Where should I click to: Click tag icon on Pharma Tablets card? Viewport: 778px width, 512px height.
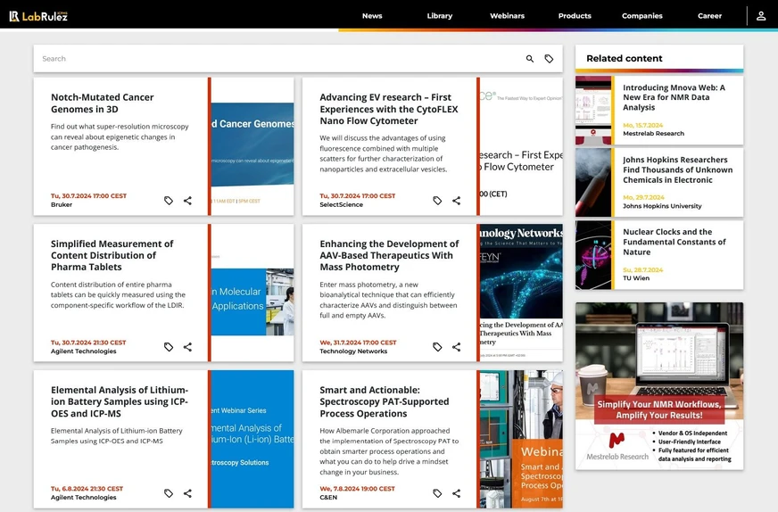[x=169, y=347]
